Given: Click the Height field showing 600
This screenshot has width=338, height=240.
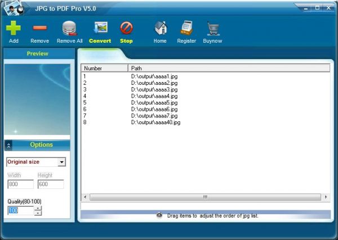Looking at the screenshot, I should coord(51,184).
